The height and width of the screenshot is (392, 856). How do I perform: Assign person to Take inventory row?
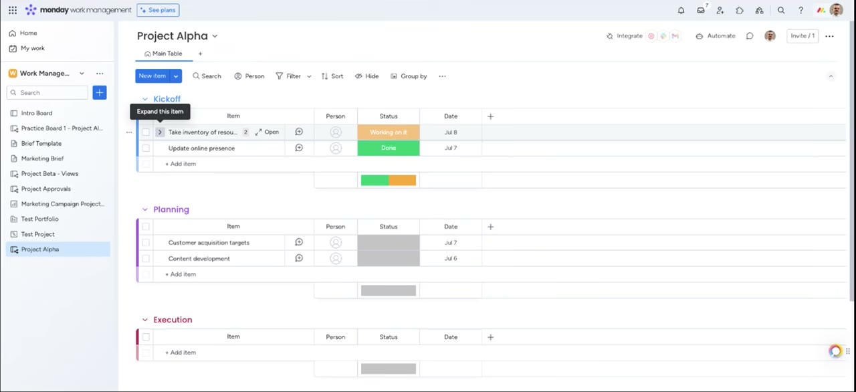(x=336, y=132)
